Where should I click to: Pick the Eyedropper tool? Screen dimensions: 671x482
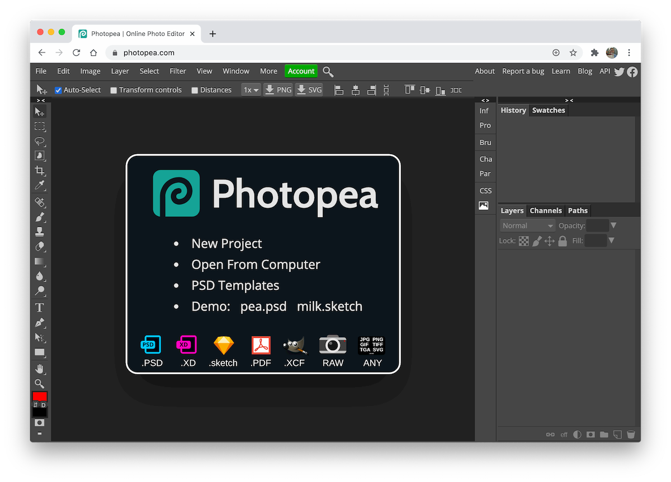(x=40, y=185)
